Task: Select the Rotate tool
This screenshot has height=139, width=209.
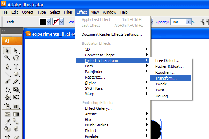Action: pos(7,90)
